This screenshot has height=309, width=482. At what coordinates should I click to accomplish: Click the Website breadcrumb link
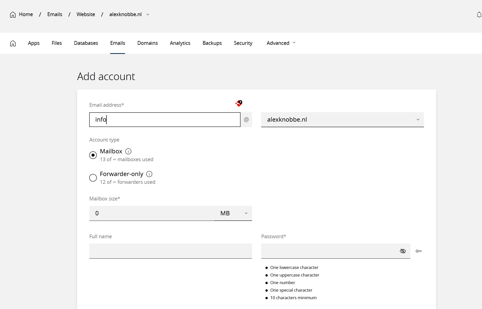tap(86, 14)
